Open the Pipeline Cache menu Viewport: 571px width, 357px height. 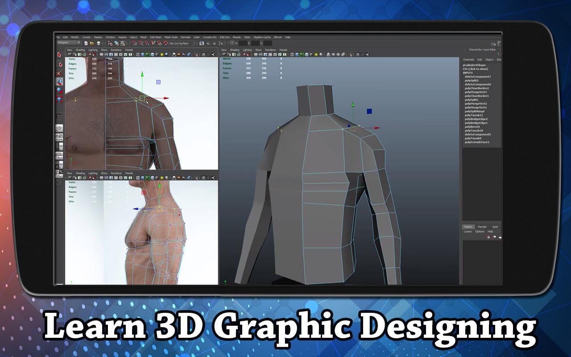tap(262, 37)
